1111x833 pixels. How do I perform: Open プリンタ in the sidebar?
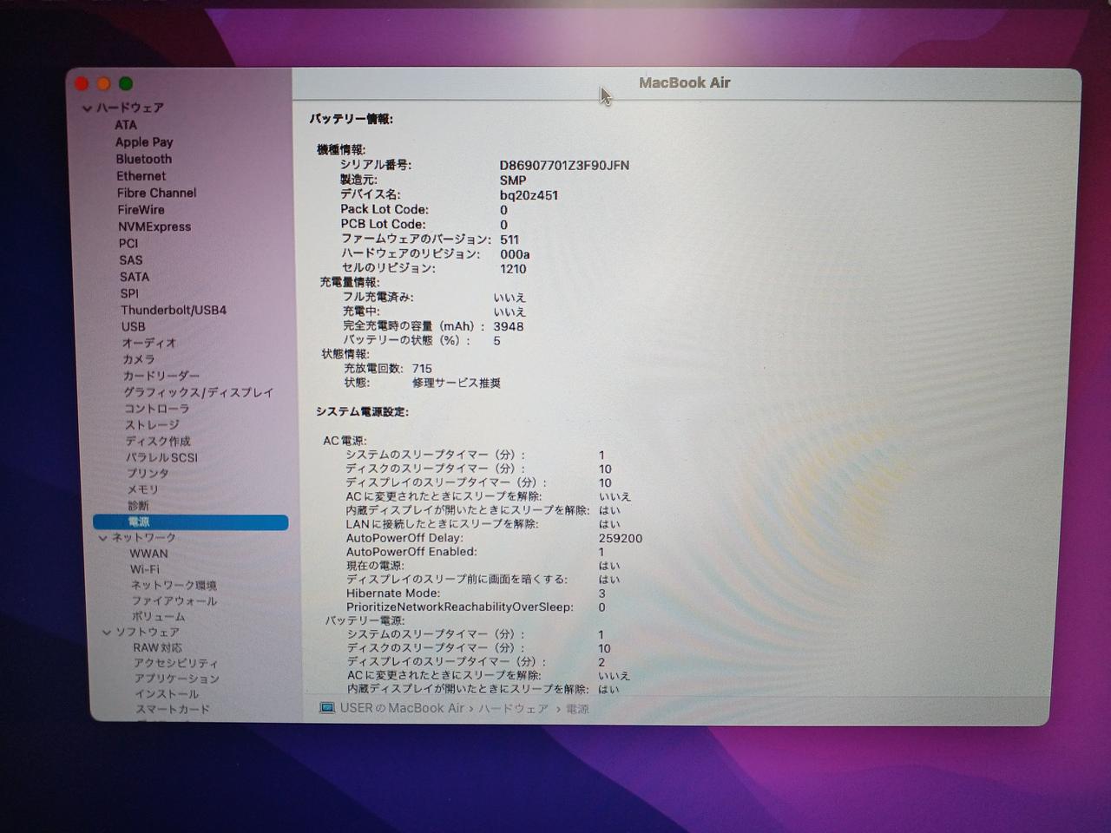148,473
